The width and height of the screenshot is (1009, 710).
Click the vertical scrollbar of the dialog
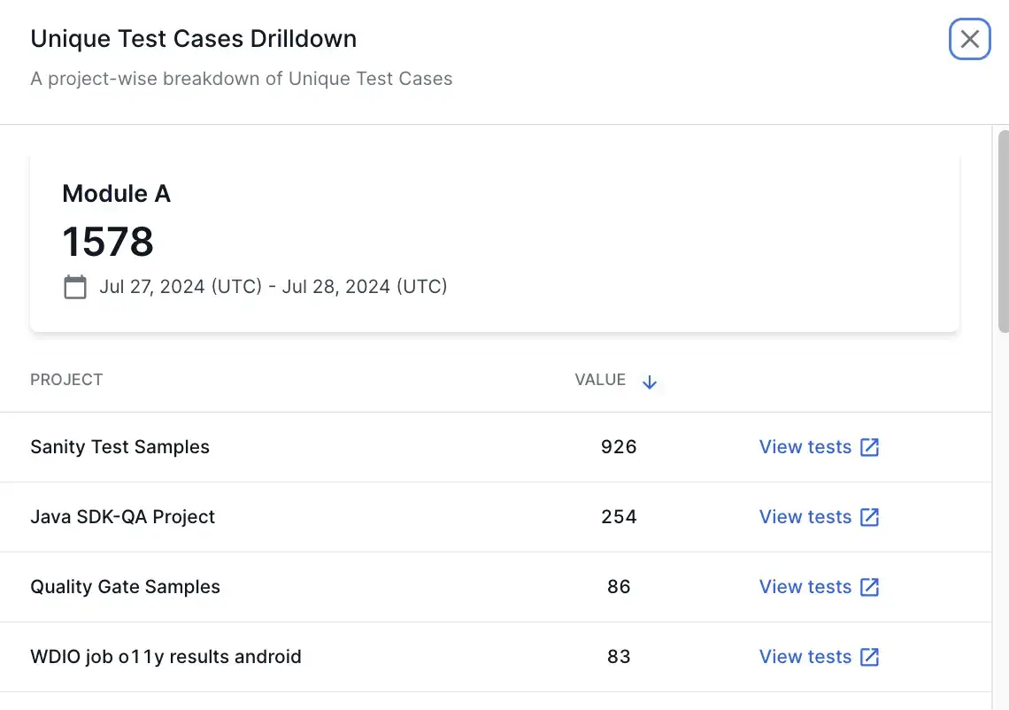(1003, 230)
